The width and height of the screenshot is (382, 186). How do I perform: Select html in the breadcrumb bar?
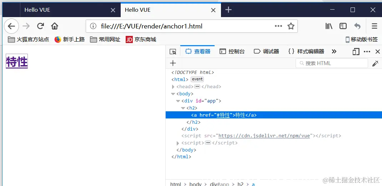click(x=176, y=184)
